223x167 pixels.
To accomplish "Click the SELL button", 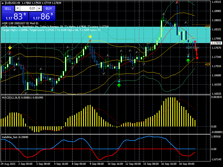I will pyautogui.click(x=8, y=9).
